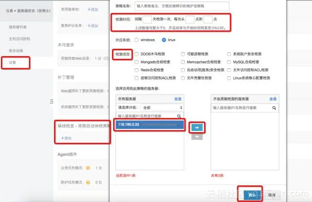Check the Linux系统核心配置检测 checkbox
312x202 pixels.
coord(229,78)
